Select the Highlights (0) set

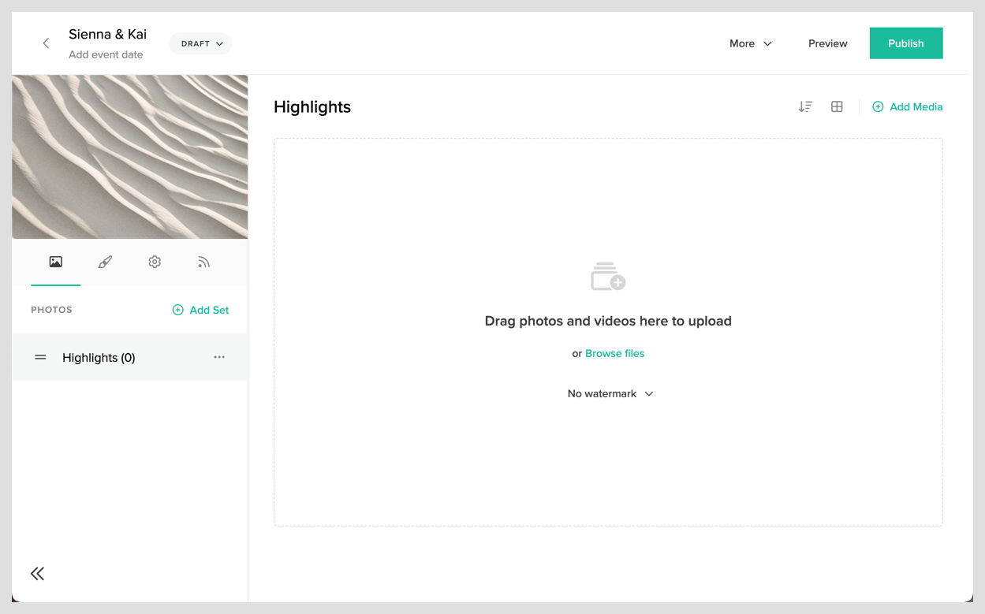pos(130,357)
